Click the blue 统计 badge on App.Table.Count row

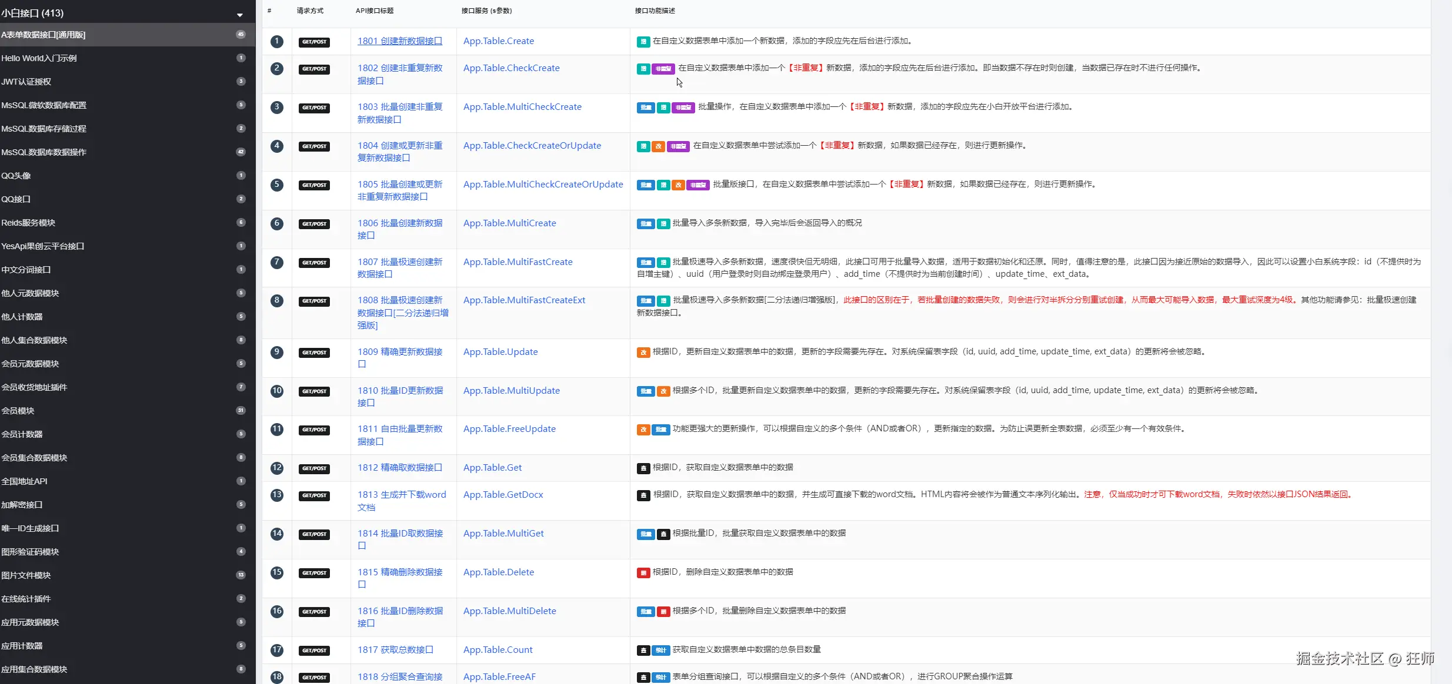(x=661, y=651)
